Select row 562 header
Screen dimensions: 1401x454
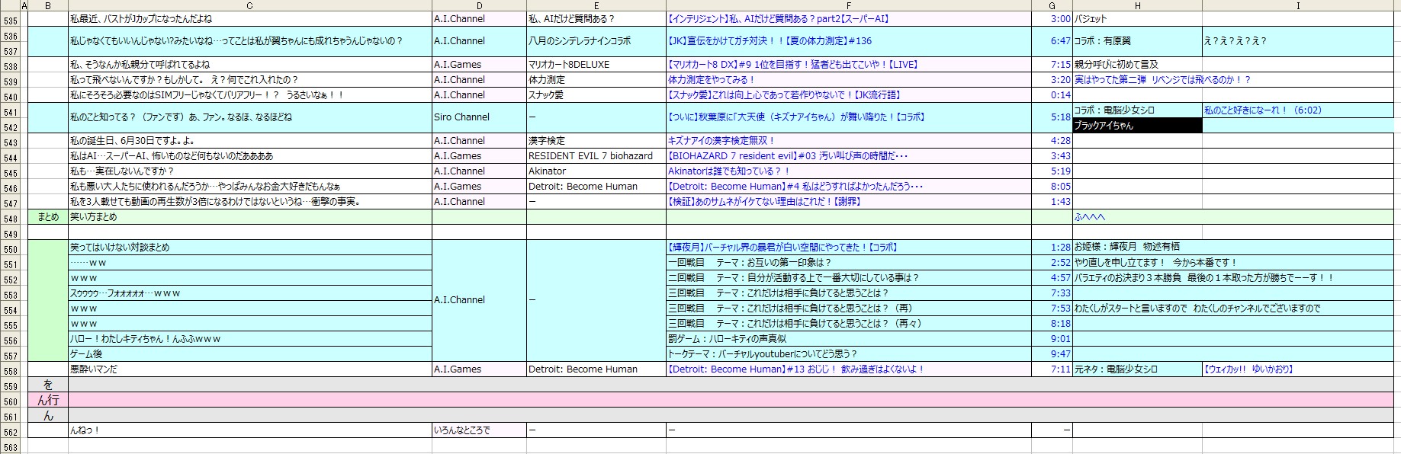click(10, 430)
